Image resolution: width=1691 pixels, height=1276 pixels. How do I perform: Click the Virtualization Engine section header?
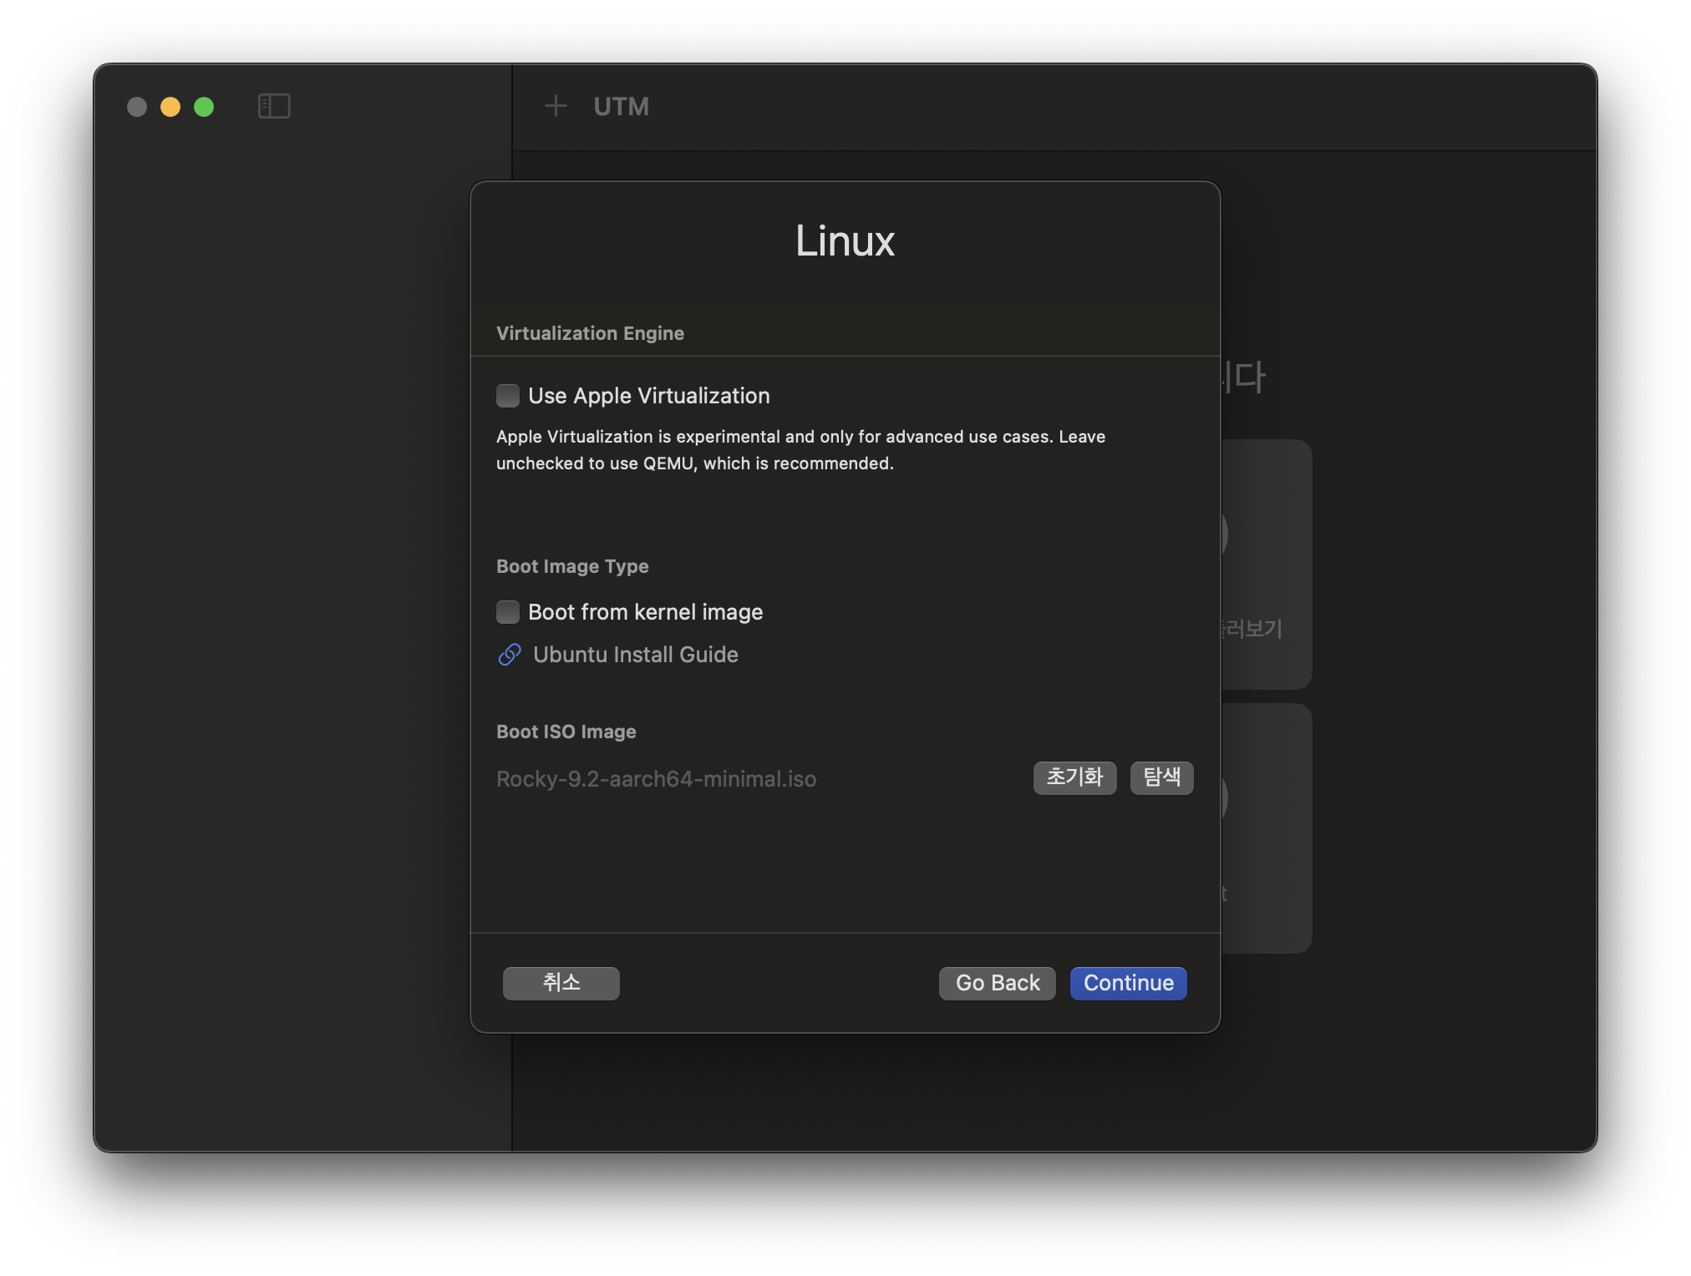tap(590, 333)
